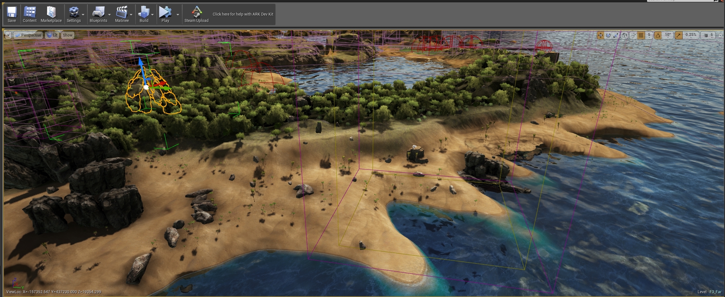
Task: Expand the Play options dropdown arrow
Action: [x=178, y=15]
